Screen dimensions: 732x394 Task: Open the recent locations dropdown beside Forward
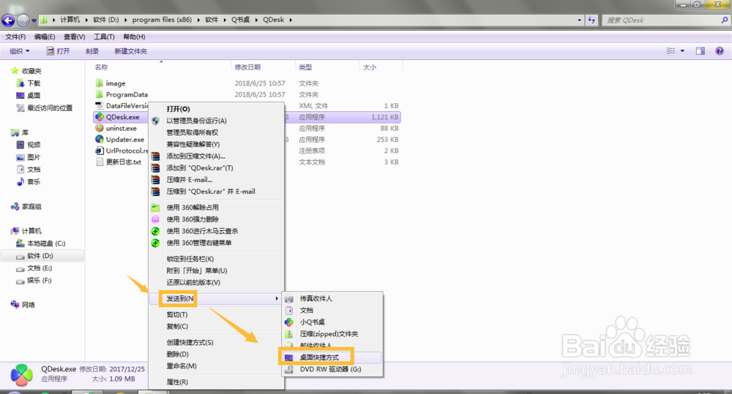(x=34, y=20)
